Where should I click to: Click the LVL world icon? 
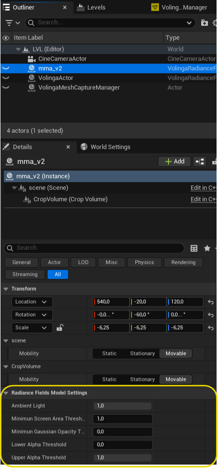click(26, 49)
